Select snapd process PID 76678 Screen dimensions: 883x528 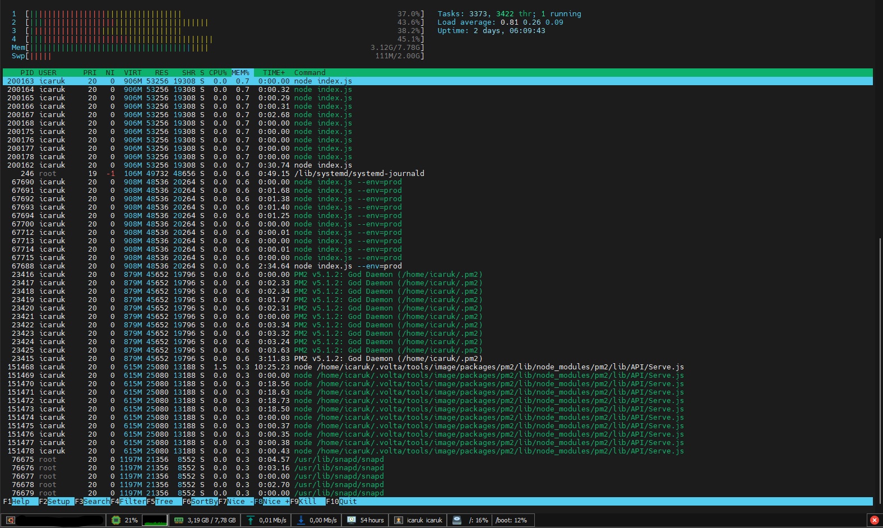pos(438,485)
